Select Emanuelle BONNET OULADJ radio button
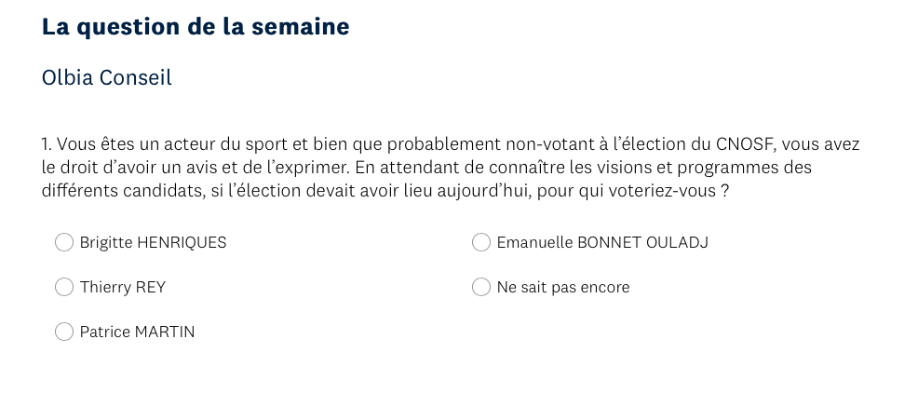 (481, 242)
